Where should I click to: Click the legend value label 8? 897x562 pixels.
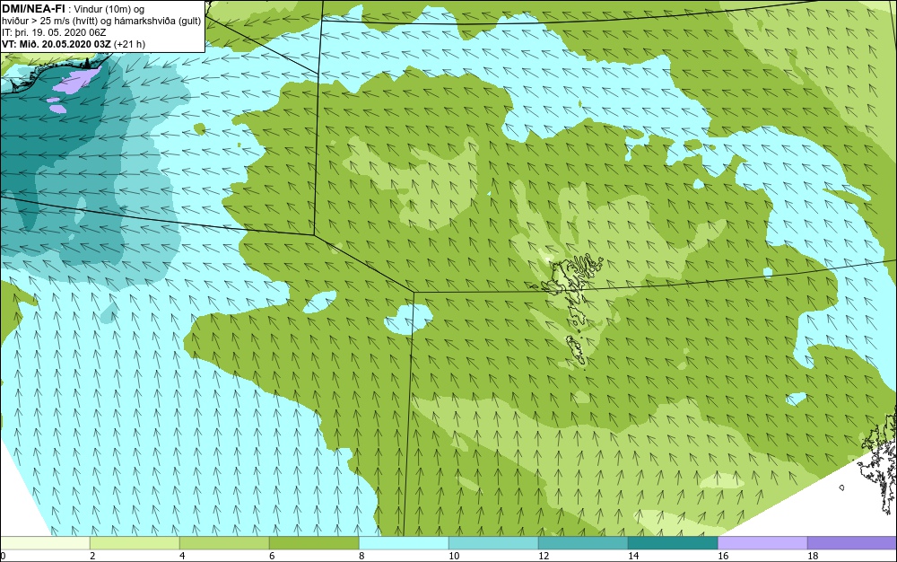(361, 556)
